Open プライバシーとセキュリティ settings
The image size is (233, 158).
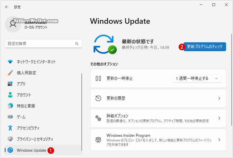point(43,139)
